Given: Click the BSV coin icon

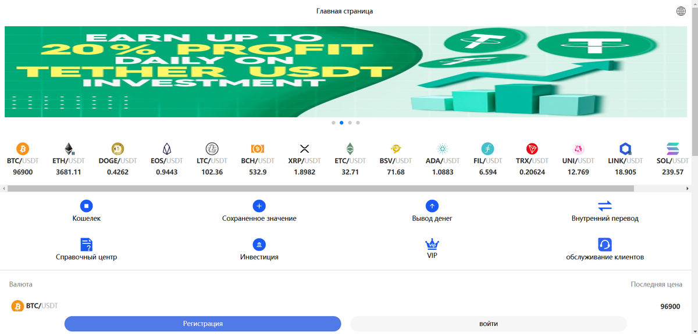Looking at the screenshot, I should tap(396, 149).
